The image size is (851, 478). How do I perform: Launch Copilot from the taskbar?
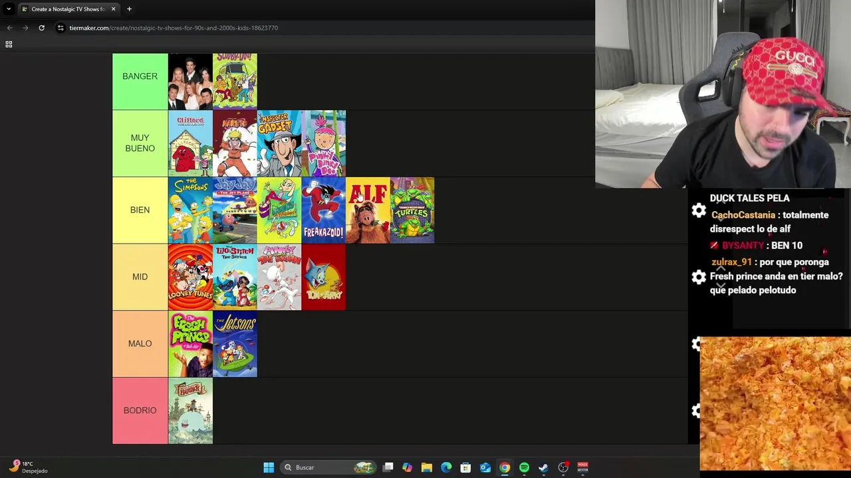(x=408, y=467)
